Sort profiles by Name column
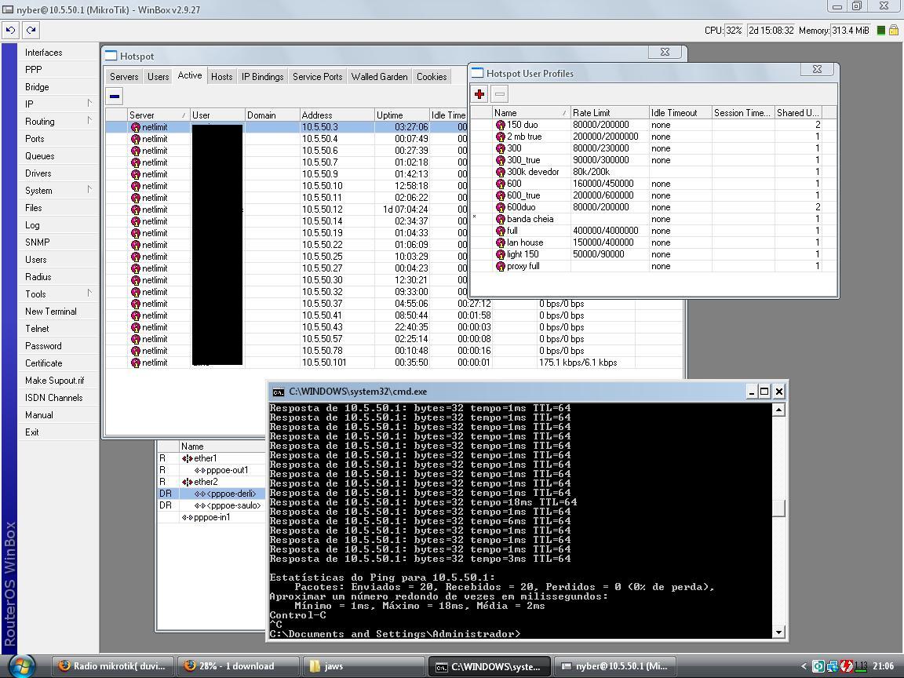Viewport: 904px width, 678px height. [x=530, y=112]
